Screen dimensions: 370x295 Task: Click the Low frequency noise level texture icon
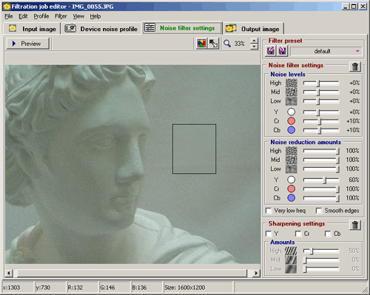(292, 101)
